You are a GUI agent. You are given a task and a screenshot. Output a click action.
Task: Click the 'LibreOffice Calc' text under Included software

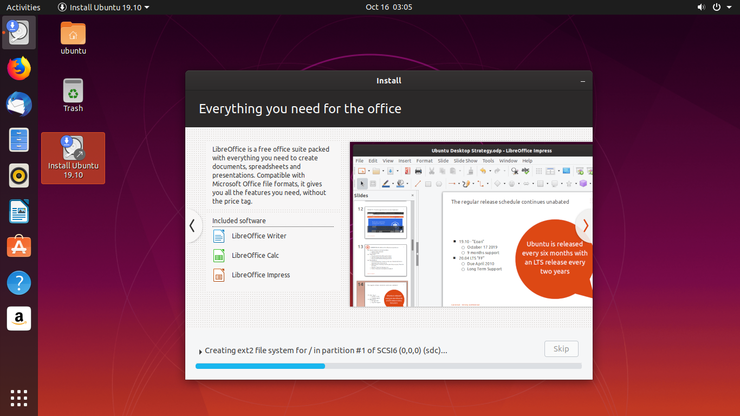pos(255,256)
